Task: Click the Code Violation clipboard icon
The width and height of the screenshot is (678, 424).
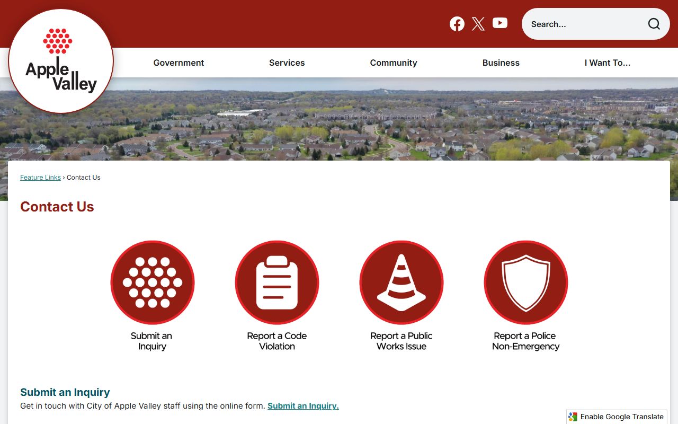Action: 277,282
